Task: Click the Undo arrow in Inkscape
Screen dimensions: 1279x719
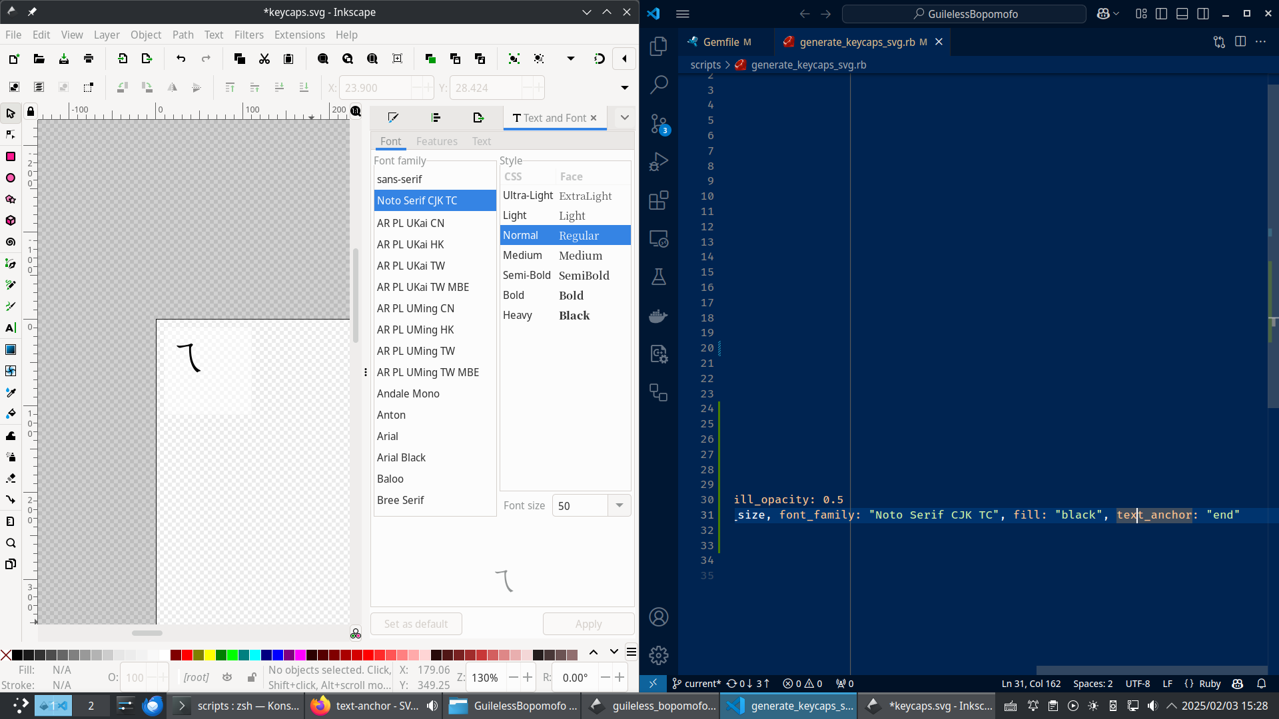Action: point(181,59)
